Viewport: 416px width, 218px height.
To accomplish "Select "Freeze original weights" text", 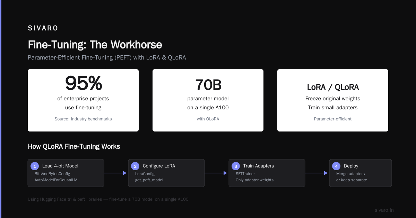I will 333,99.
